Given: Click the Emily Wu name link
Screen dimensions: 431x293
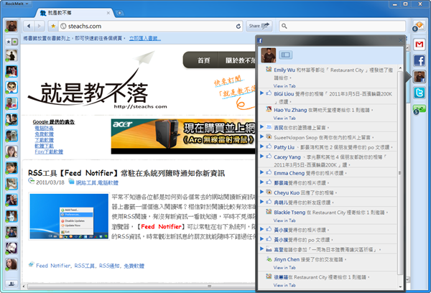Looking at the screenshot, I should coord(284,70).
